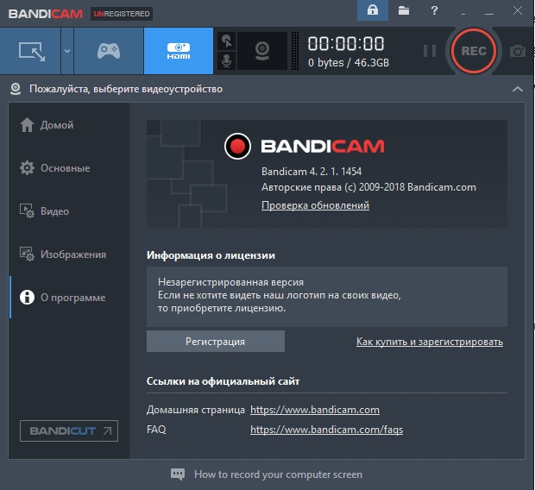Open the screen recording mode dropdown arrow
535x490 pixels.
point(67,51)
